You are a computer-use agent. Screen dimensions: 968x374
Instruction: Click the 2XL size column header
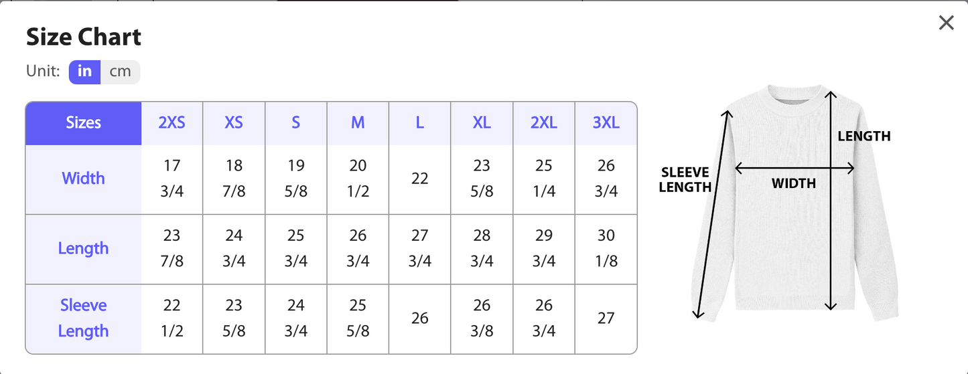pyautogui.click(x=544, y=123)
